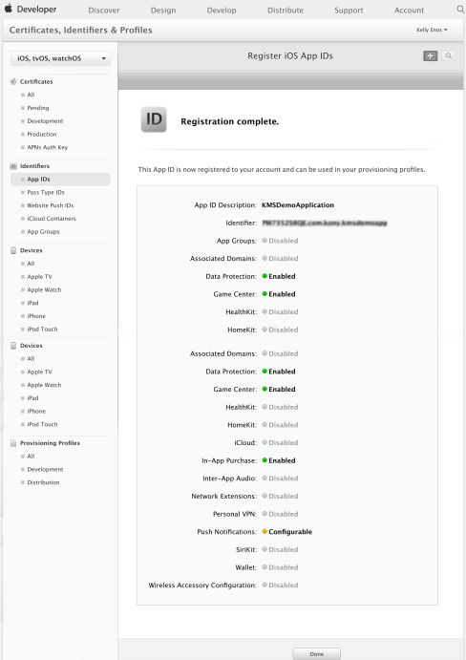This screenshot has width=466, height=660.
Task: Click the Identifiers section icon
Action: pos(13,166)
